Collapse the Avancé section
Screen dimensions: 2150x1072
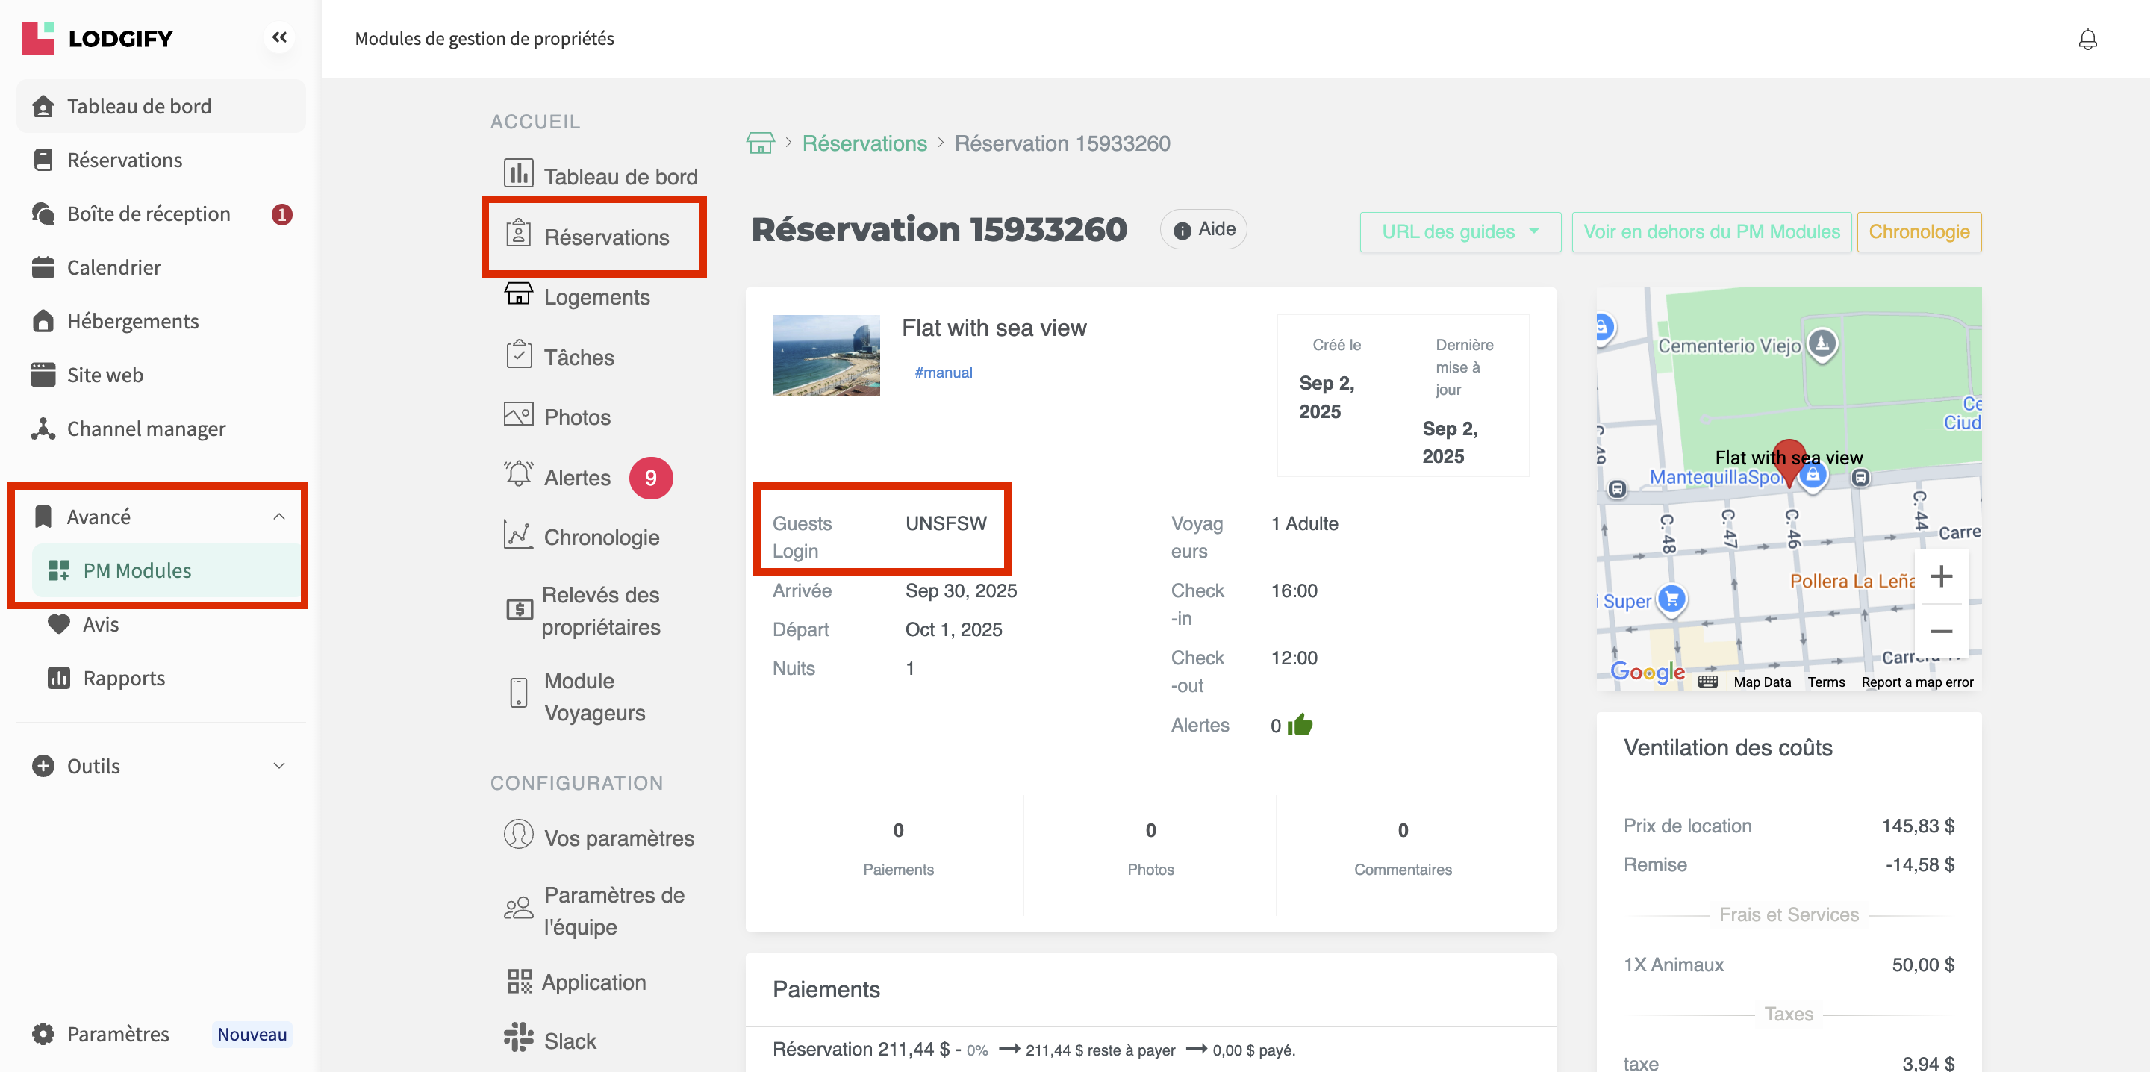pos(278,517)
